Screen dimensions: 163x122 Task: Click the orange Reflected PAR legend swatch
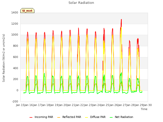pos(59,117)
